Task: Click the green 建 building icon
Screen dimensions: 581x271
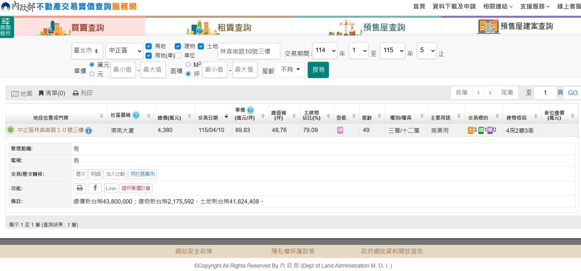Action: click(x=481, y=130)
